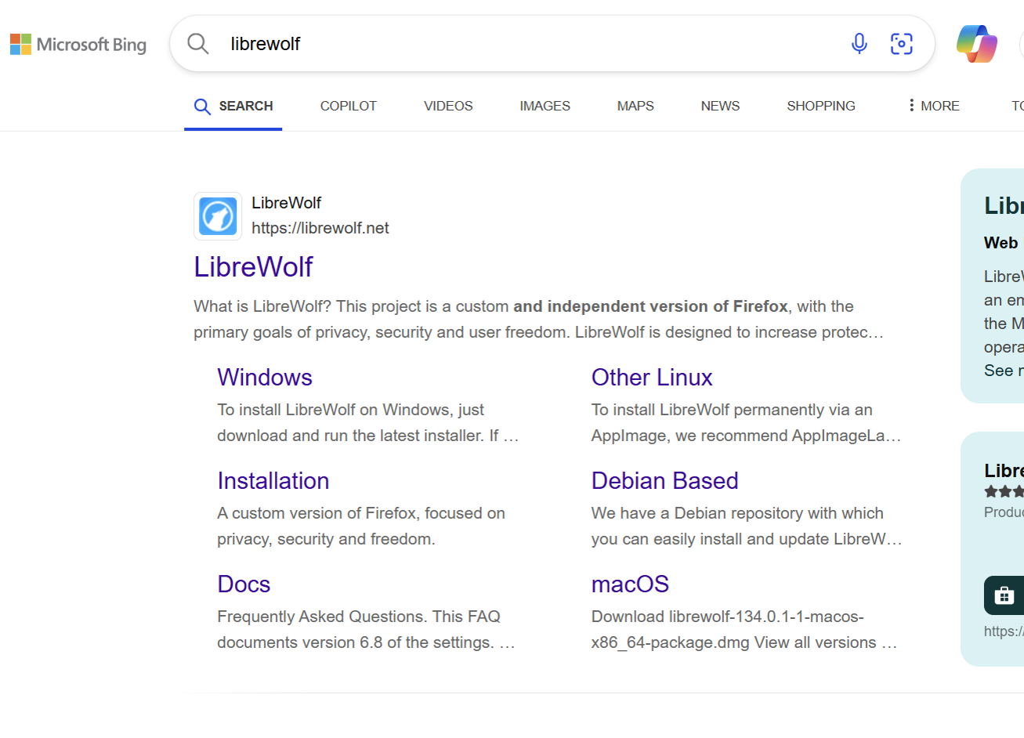The height and width of the screenshot is (738, 1024).
Task: Open the macOS sitelink
Action: pyautogui.click(x=630, y=584)
